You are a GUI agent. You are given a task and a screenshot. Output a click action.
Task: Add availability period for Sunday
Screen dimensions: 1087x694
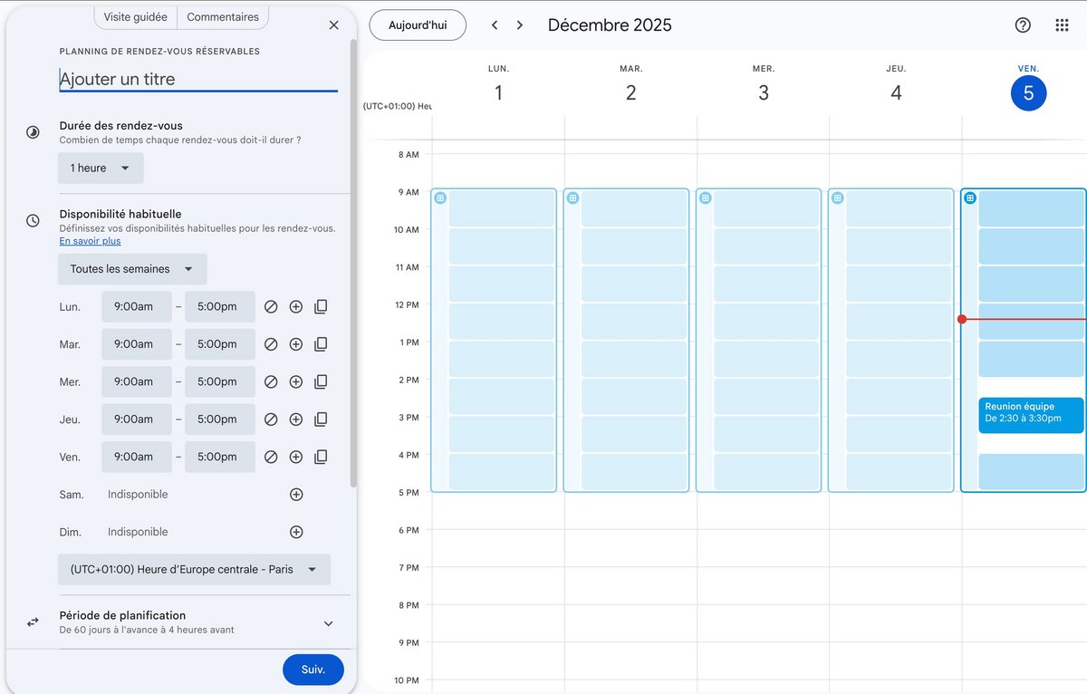pyautogui.click(x=295, y=532)
